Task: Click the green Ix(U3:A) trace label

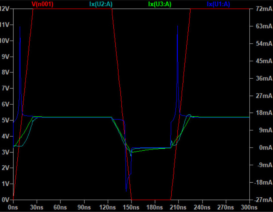Action: [160, 4]
